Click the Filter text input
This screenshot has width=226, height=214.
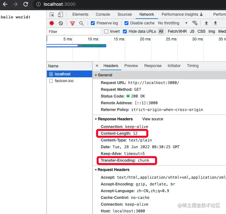(74, 31)
